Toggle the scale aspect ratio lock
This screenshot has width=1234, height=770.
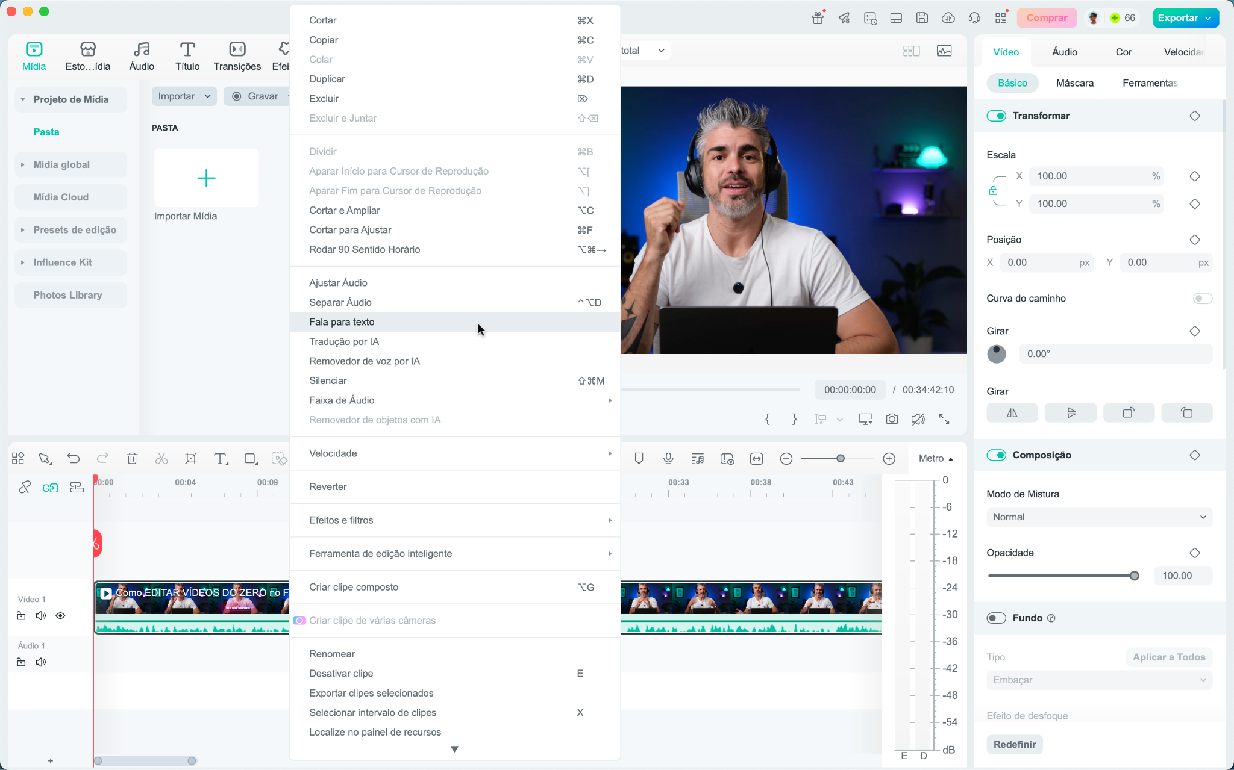993,191
